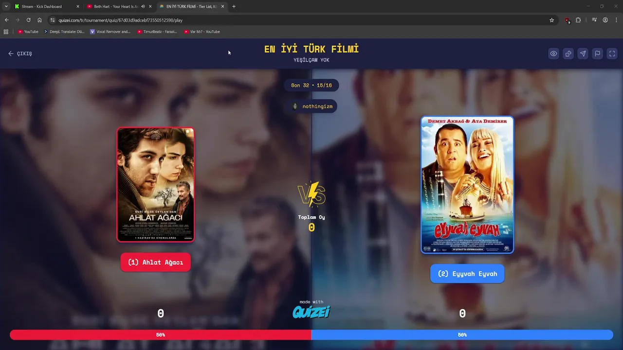
Task: Click the VS lightning emblem
Action: pyautogui.click(x=311, y=194)
